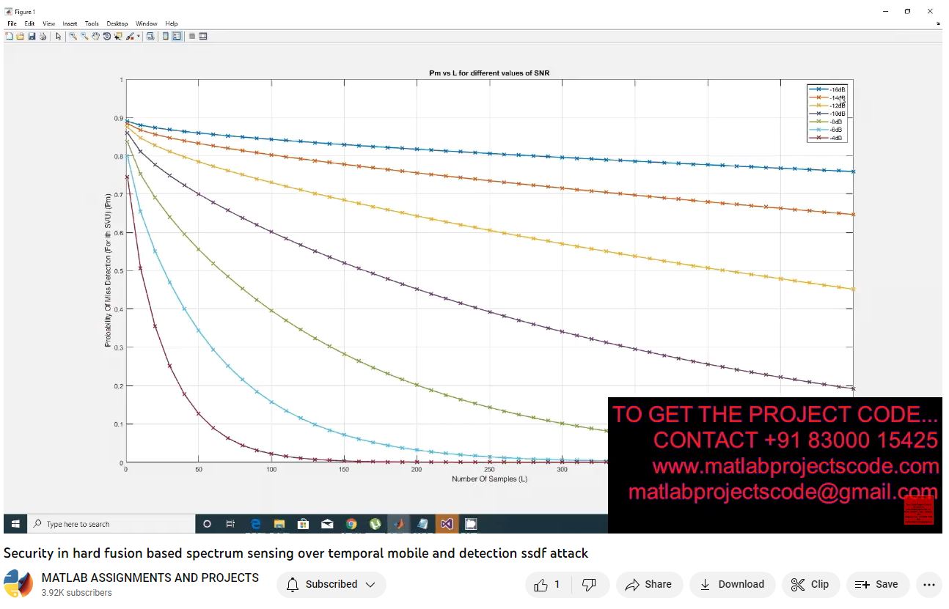Image resolution: width=949 pixels, height=609 pixels.
Task: Open Visual Studio from the taskbar
Action: tap(447, 524)
